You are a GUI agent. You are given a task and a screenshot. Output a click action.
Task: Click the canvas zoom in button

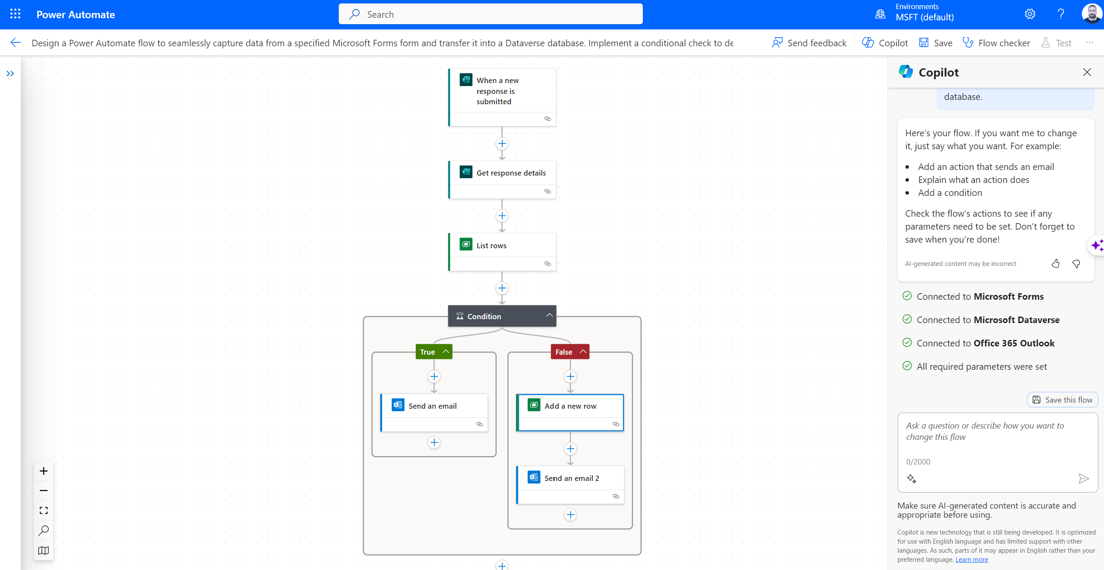[x=44, y=471]
